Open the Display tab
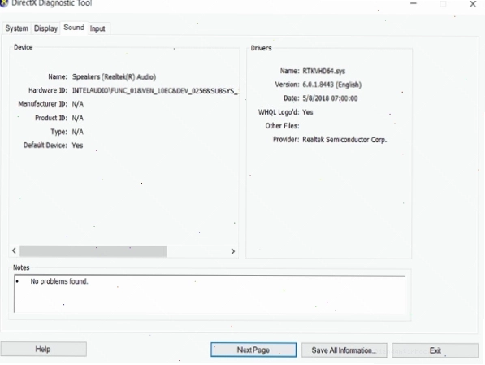485x365 pixels. tap(45, 28)
